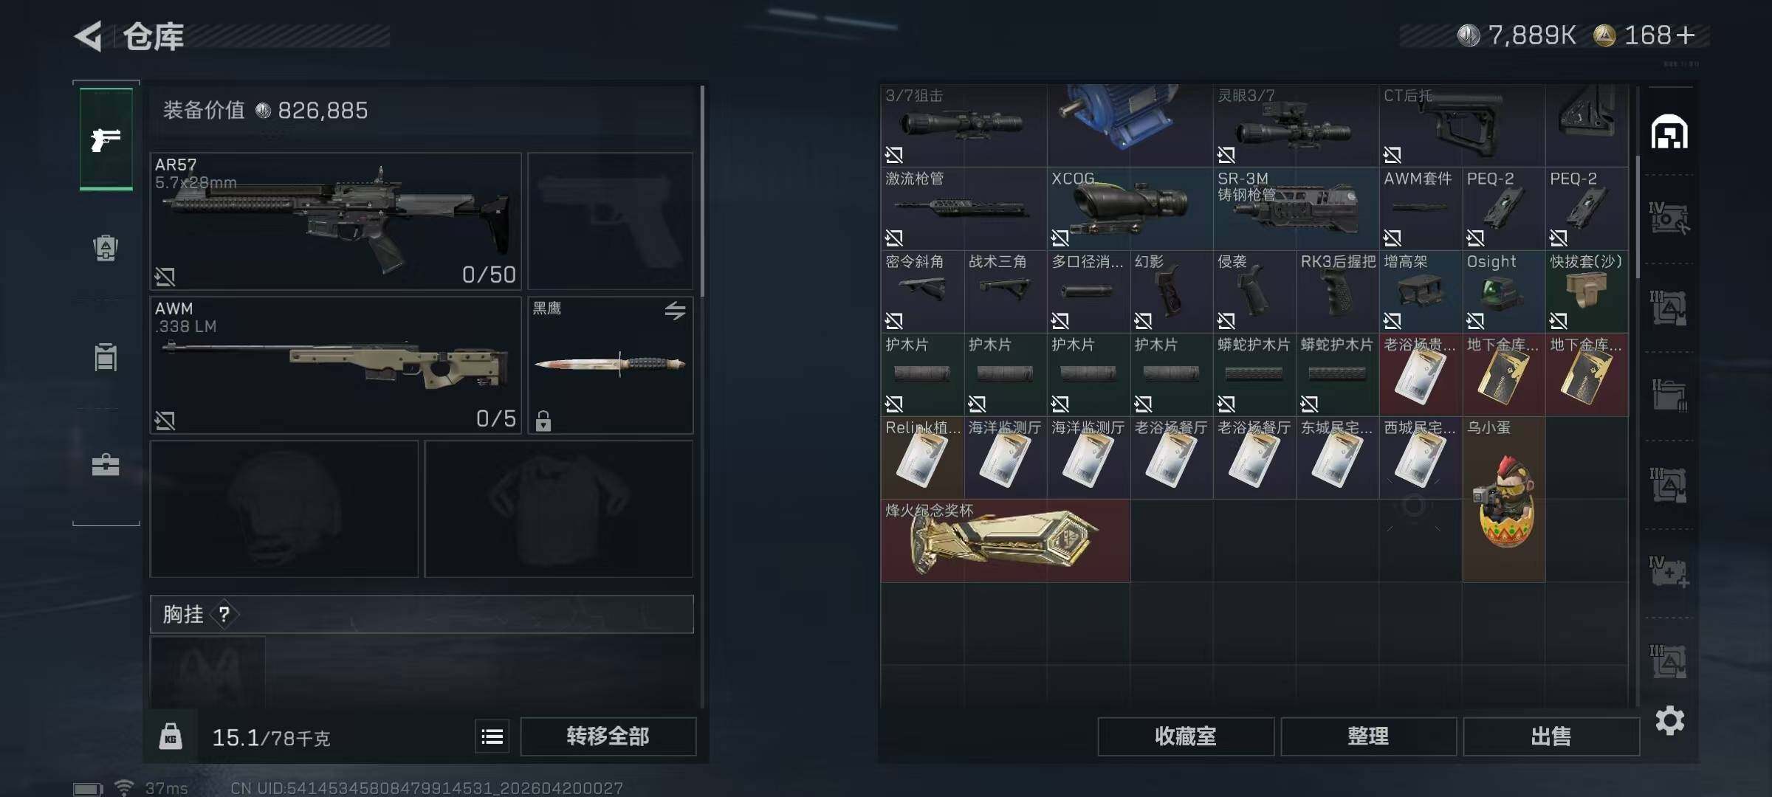Swap the 黑鹰 knife using arrows icon
The image size is (1772, 797).
point(675,311)
